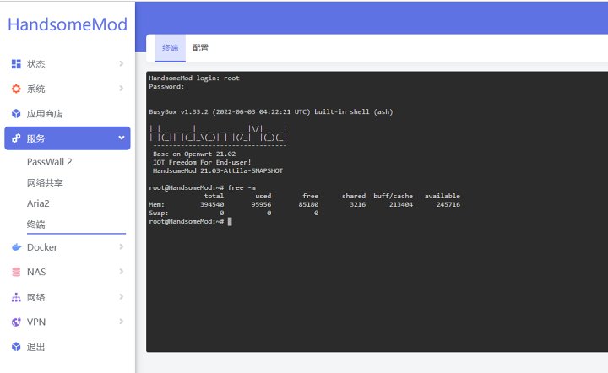Click the 服务 gears icon
The width and height of the screenshot is (608, 373).
[16, 138]
